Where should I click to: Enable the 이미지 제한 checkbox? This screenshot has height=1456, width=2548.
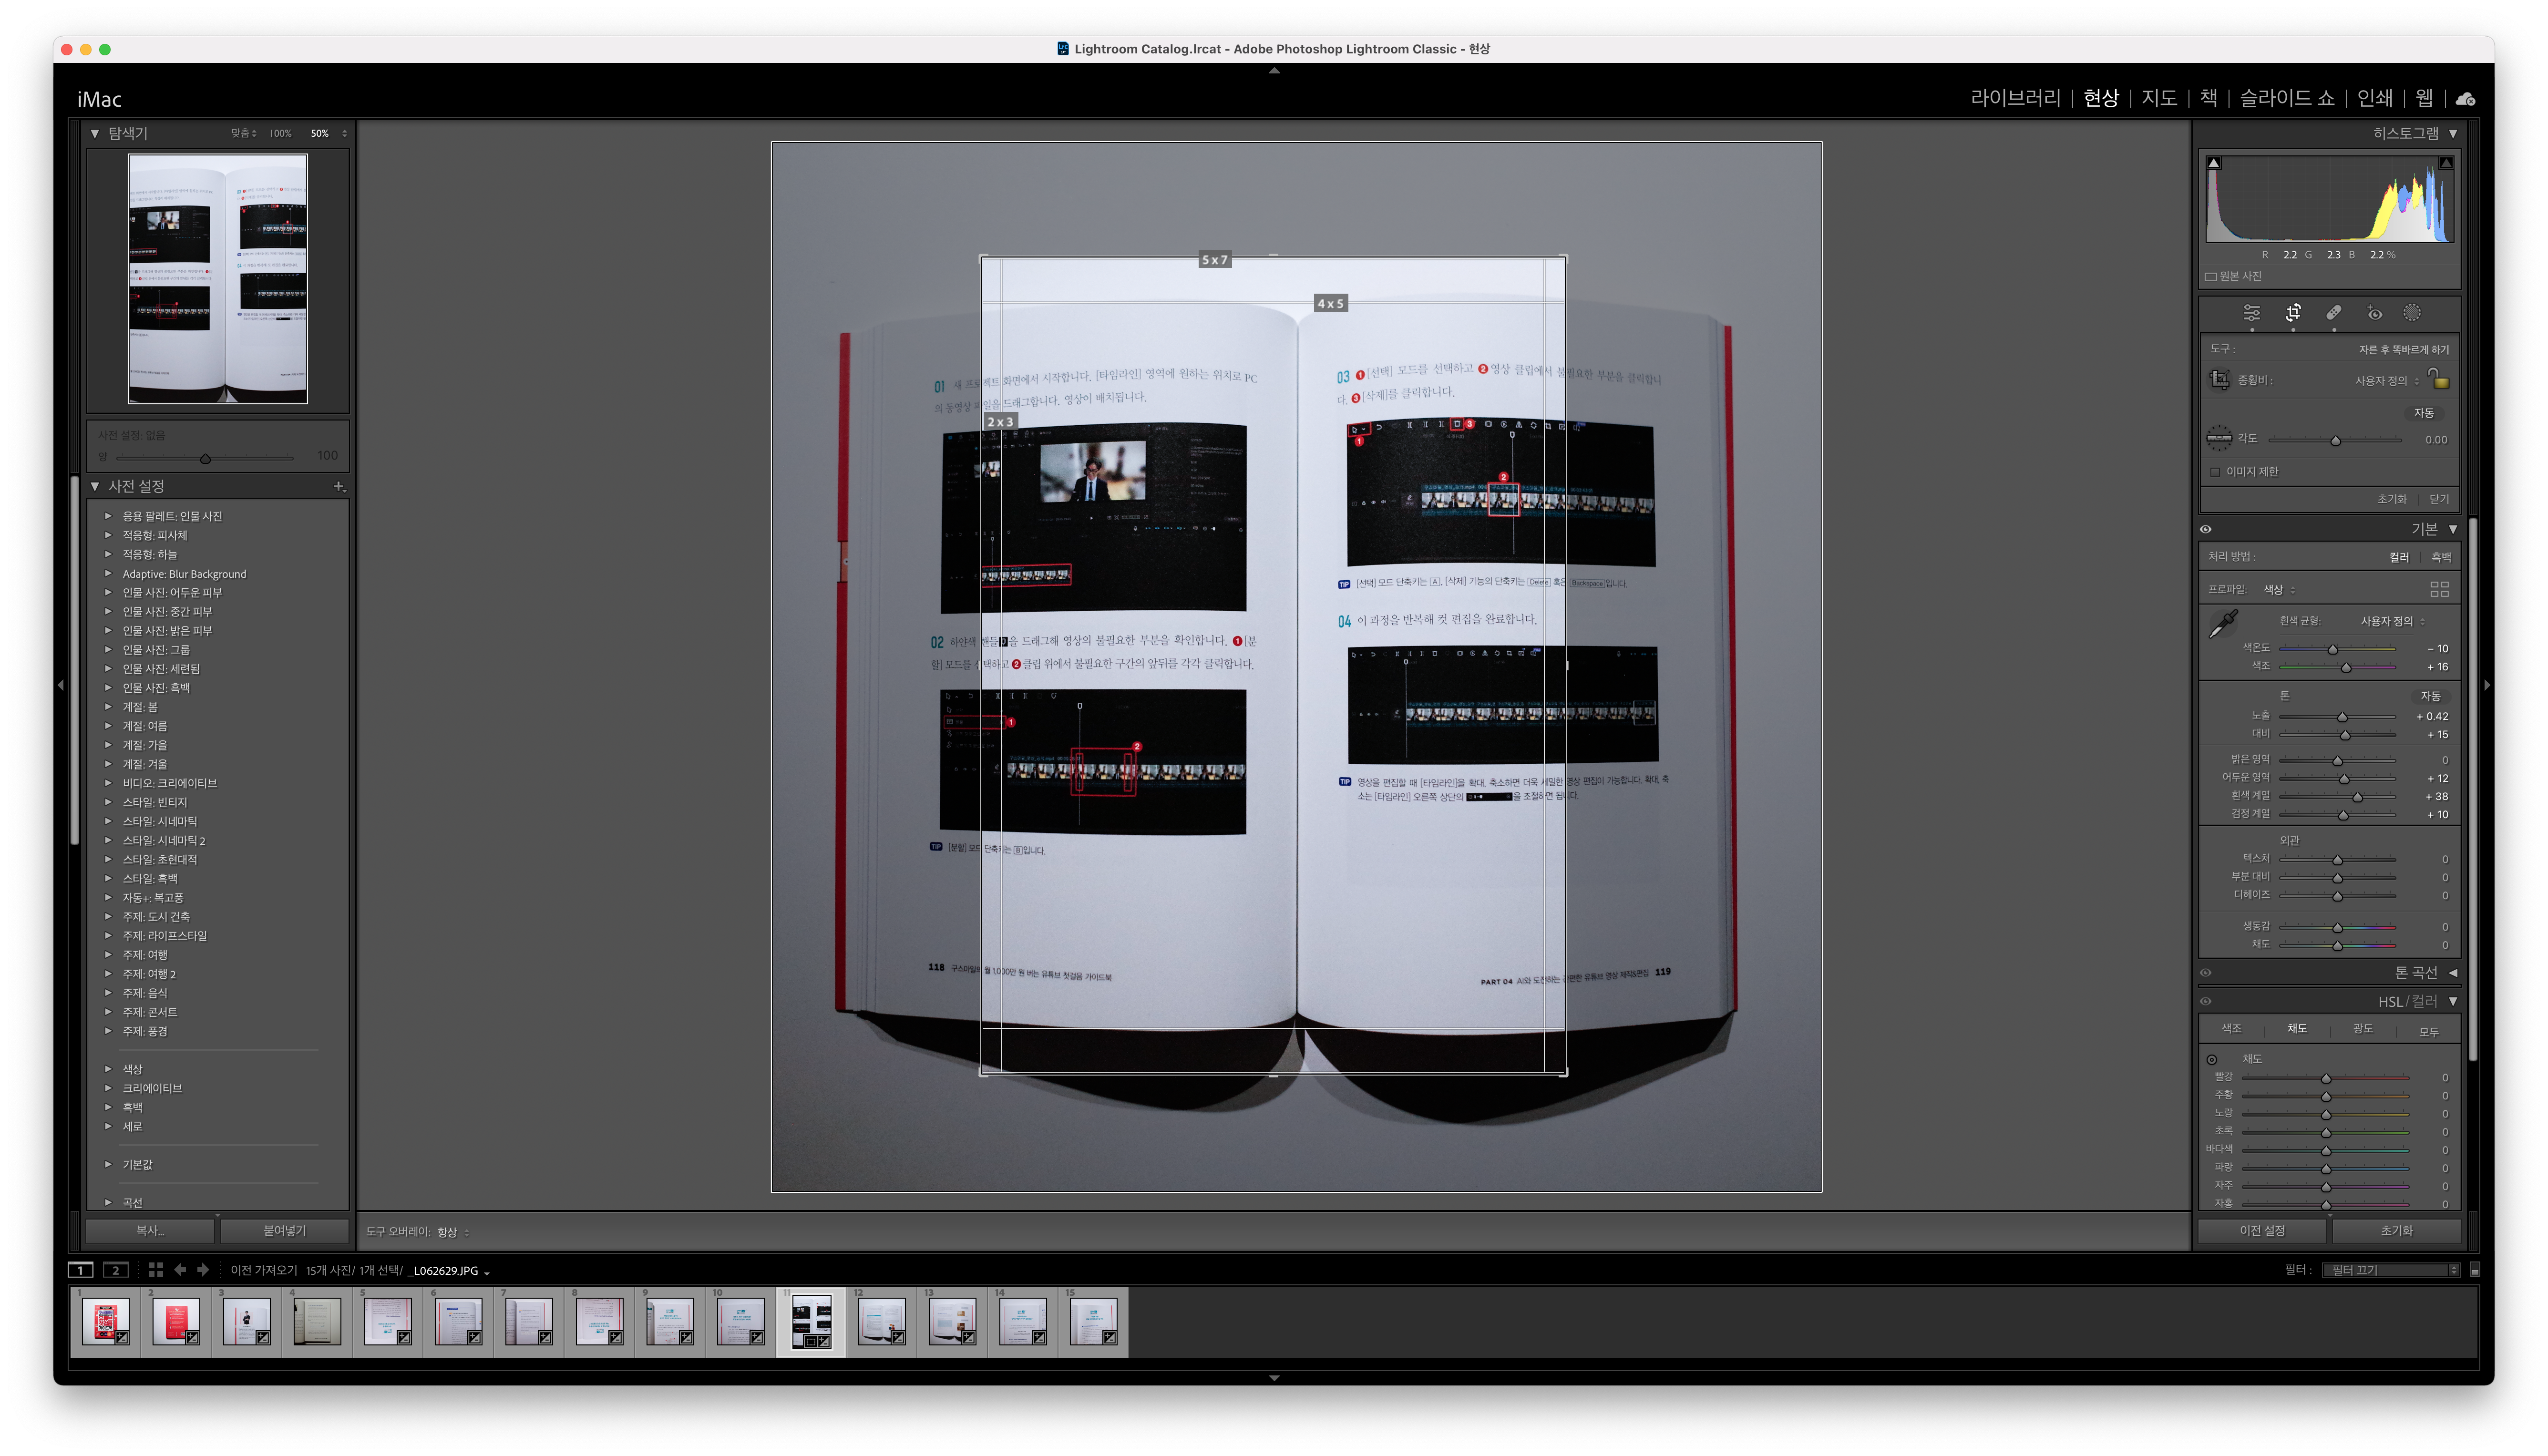(2215, 472)
